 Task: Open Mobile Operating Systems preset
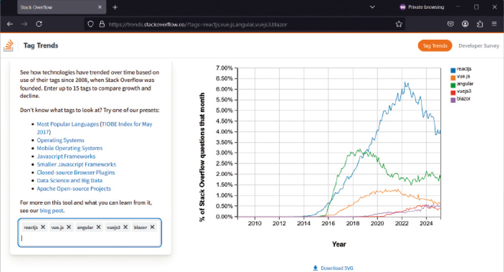pos(70,148)
